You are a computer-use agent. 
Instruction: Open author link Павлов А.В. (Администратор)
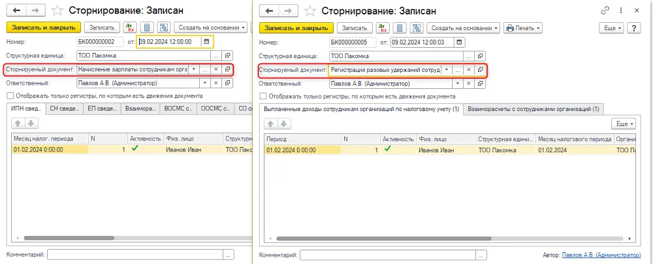coord(601,254)
